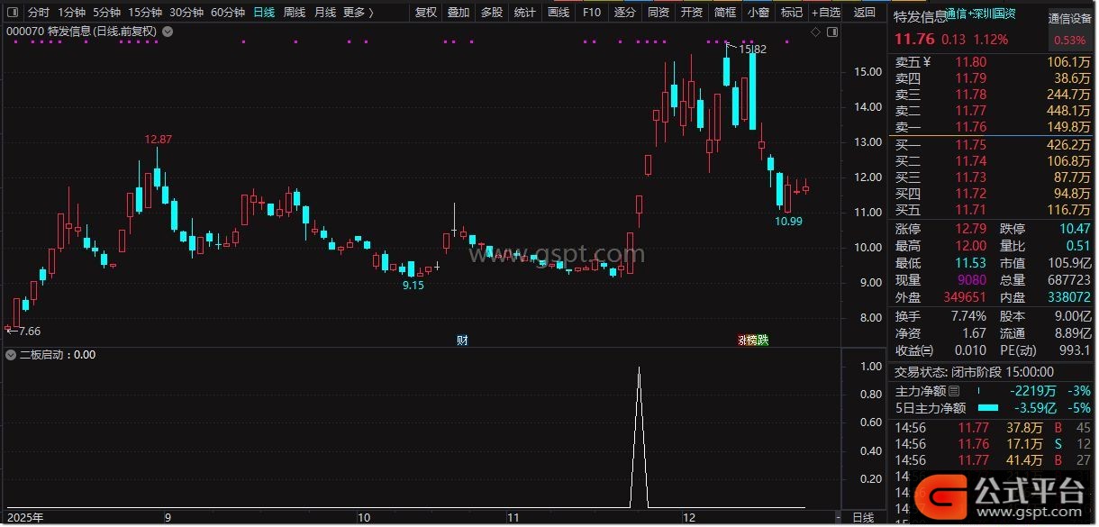
Task: Click the +自选 add to watchlist button
Action: tap(825, 13)
